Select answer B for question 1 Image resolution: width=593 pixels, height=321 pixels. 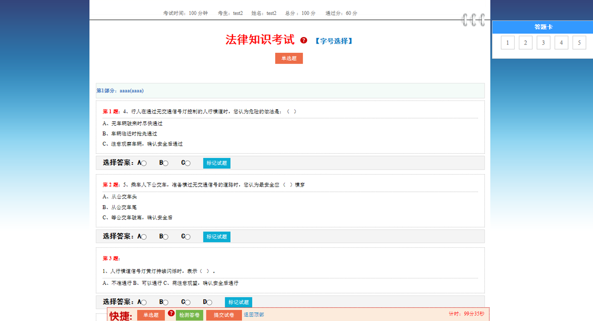click(166, 164)
